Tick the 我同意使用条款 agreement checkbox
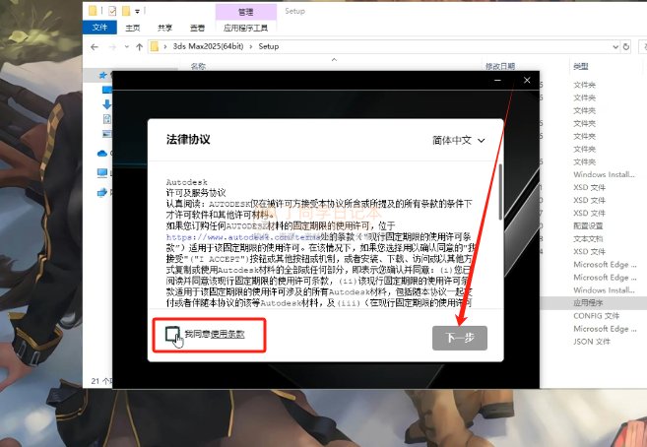Image resolution: width=647 pixels, height=447 pixels. tap(172, 334)
